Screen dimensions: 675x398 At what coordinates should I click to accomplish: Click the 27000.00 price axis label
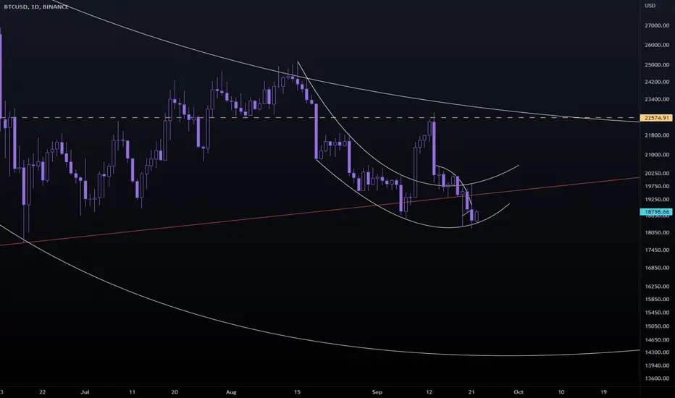click(657, 25)
